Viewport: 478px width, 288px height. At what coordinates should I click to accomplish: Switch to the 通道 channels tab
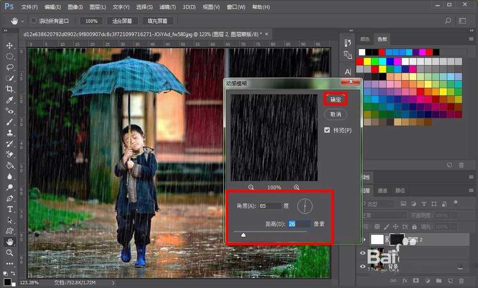(x=382, y=190)
